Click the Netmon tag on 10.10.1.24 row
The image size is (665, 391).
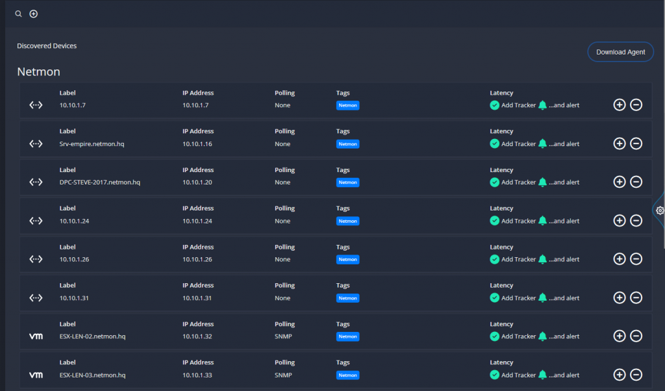click(348, 221)
